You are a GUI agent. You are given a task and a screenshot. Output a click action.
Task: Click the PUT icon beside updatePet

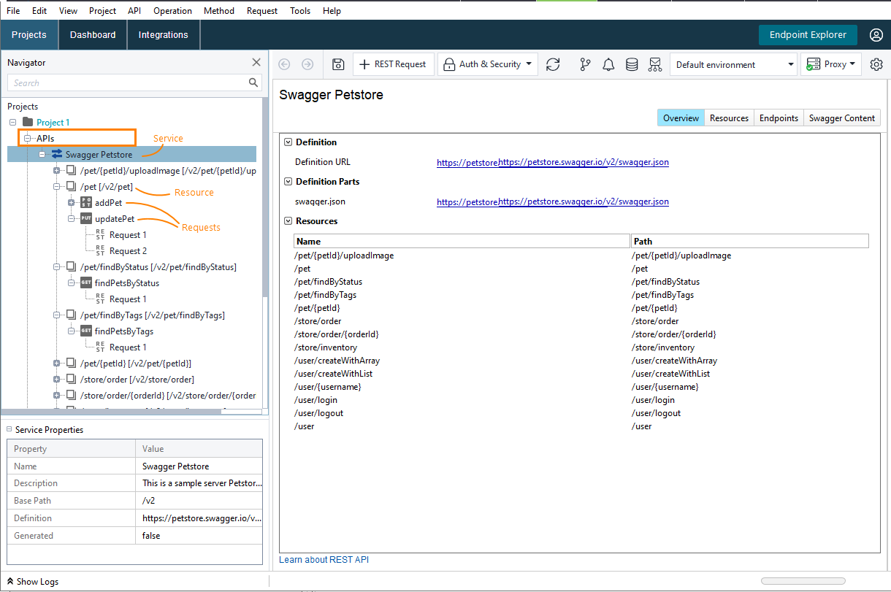[x=86, y=218]
